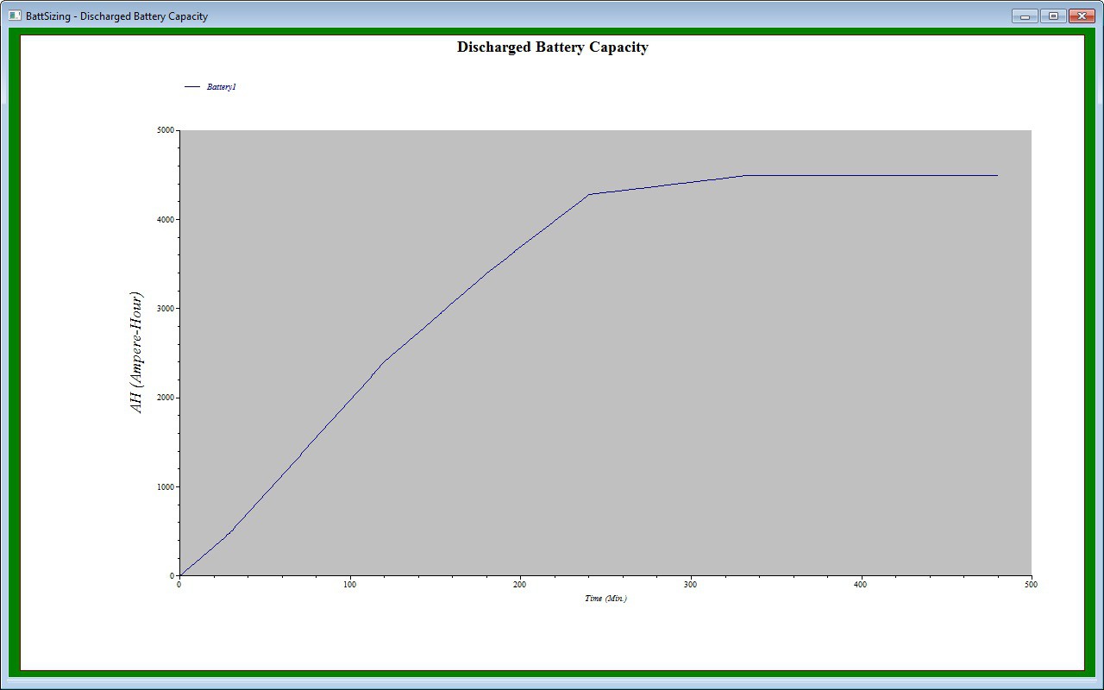Click the 100 tick label on X-axis
The image size is (1104, 690).
point(349,585)
